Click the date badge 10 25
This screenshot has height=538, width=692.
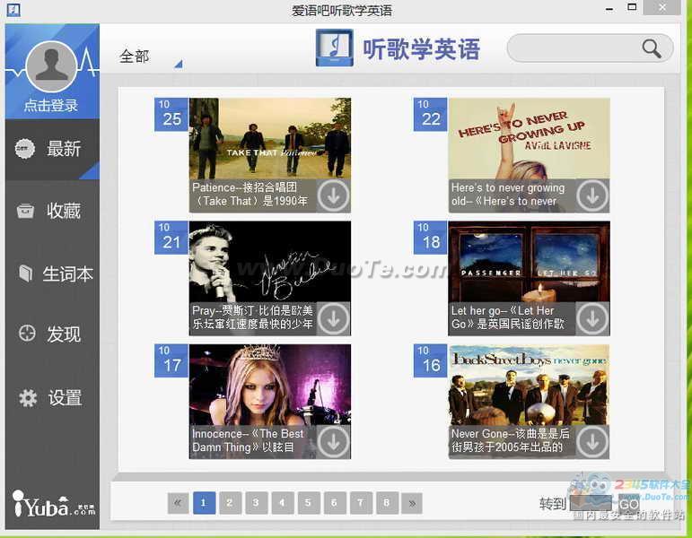(x=171, y=114)
